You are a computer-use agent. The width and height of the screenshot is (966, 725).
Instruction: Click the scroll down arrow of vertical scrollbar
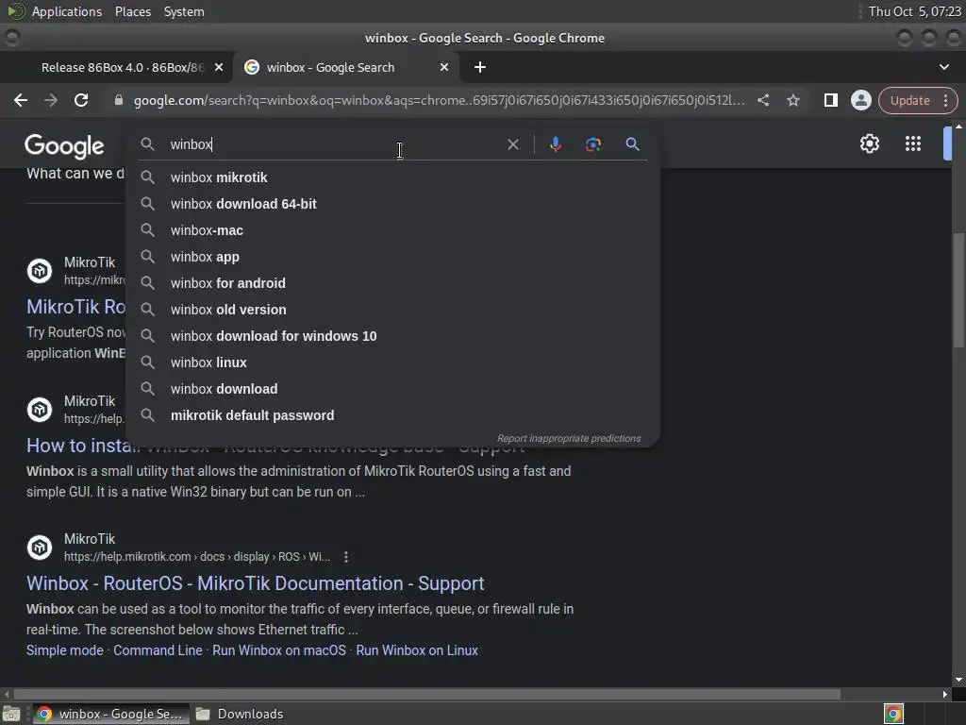[958, 680]
